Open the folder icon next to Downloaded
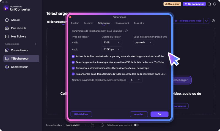220x131 pixels. point(92,125)
